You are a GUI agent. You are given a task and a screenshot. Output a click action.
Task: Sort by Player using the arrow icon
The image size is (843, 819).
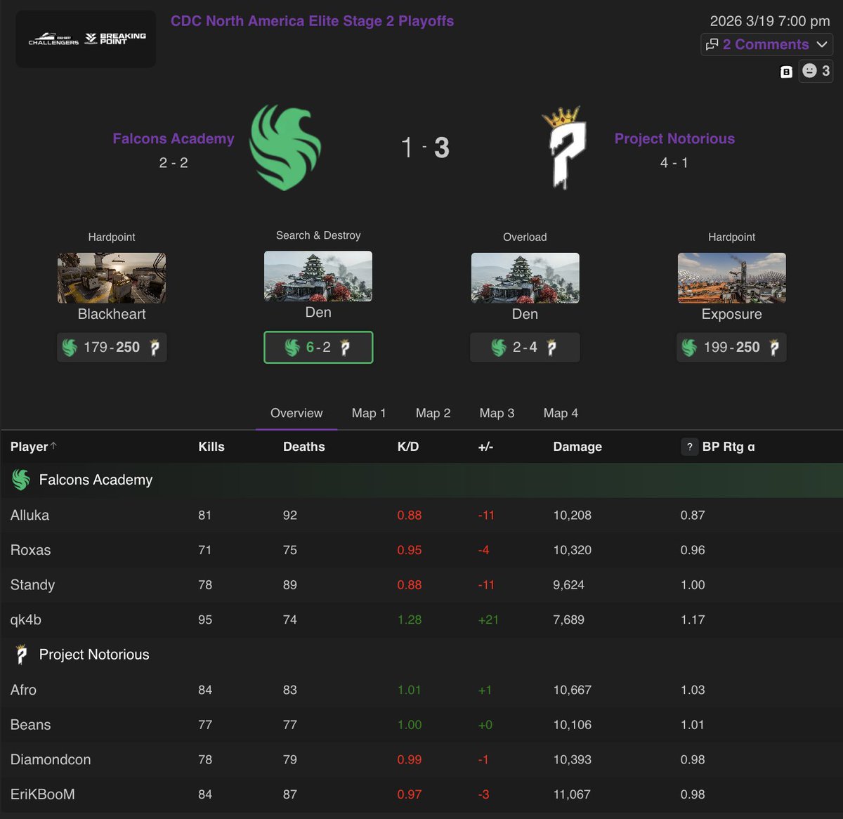click(x=54, y=446)
